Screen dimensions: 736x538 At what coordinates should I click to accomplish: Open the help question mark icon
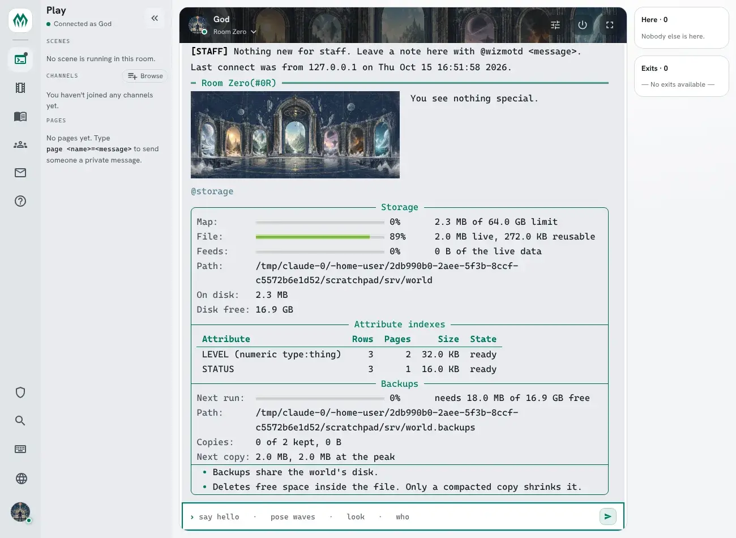[x=20, y=201]
